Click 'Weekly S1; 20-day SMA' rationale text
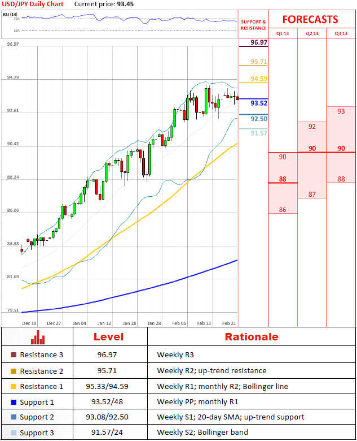This screenshot has height=441, width=357. click(199, 417)
